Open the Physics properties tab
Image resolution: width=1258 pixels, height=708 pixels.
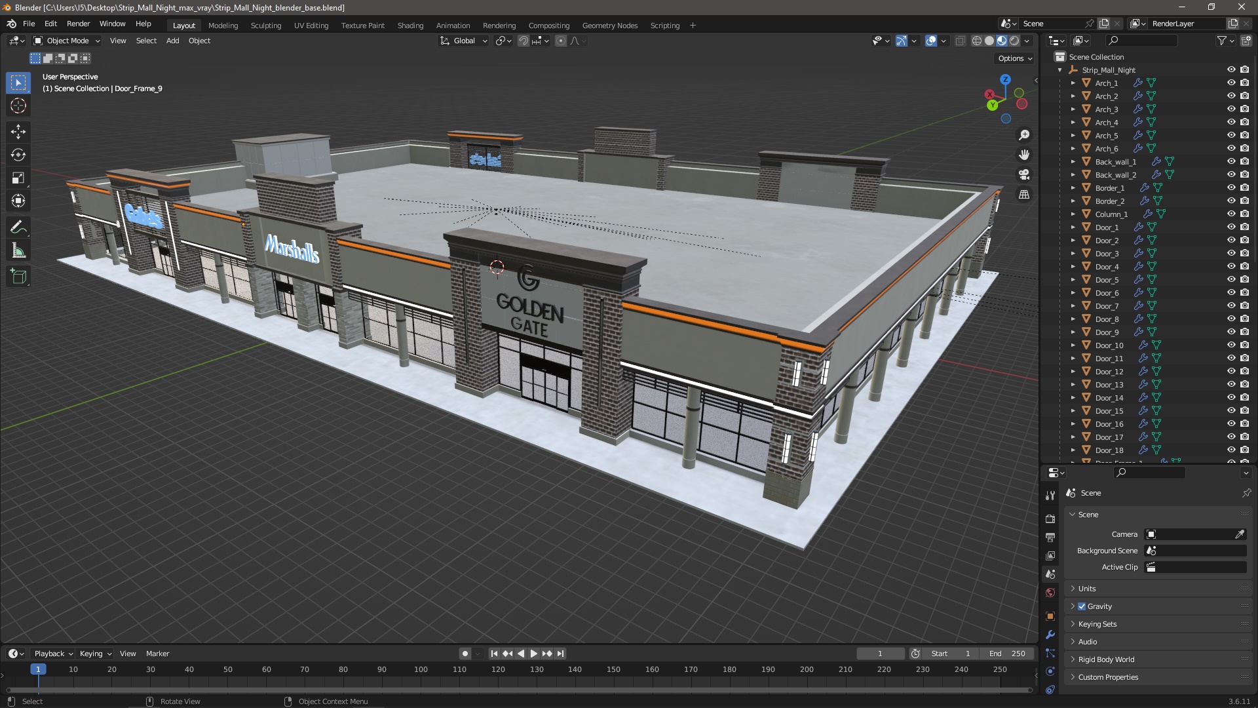click(1050, 671)
